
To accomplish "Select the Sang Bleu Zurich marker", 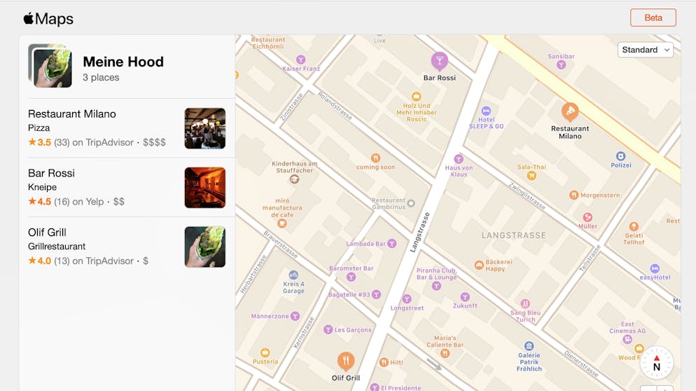I will [x=525, y=304].
